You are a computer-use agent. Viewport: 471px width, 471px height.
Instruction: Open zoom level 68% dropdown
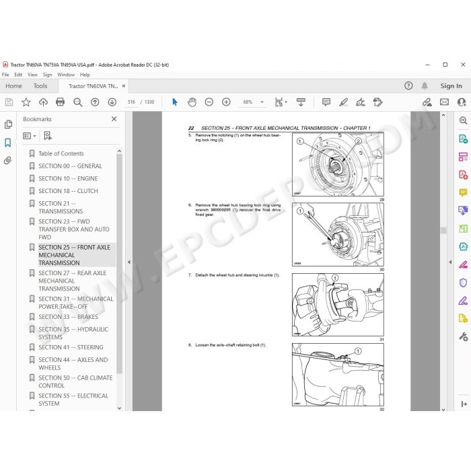click(262, 102)
